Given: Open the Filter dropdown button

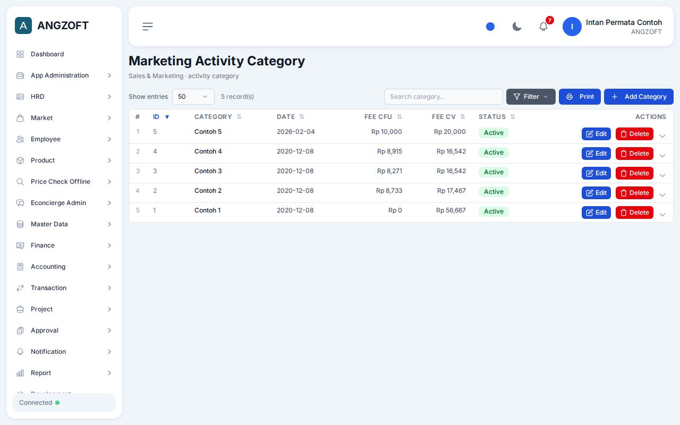Looking at the screenshot, I should 531,97.
